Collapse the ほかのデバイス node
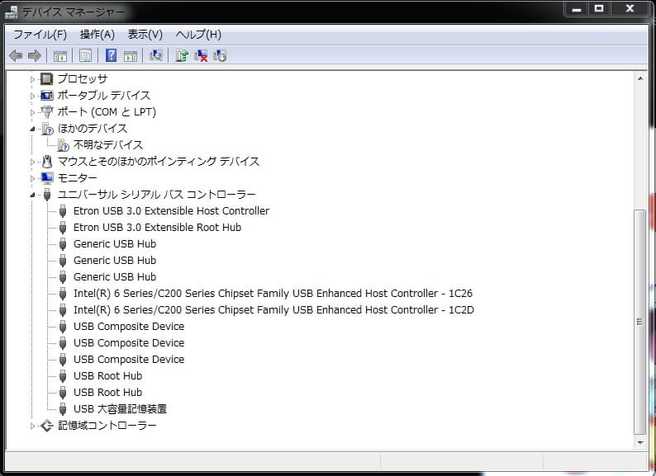The height and width of the screenshot is (476, 656). pyautogui.click(x=32, y=130)
